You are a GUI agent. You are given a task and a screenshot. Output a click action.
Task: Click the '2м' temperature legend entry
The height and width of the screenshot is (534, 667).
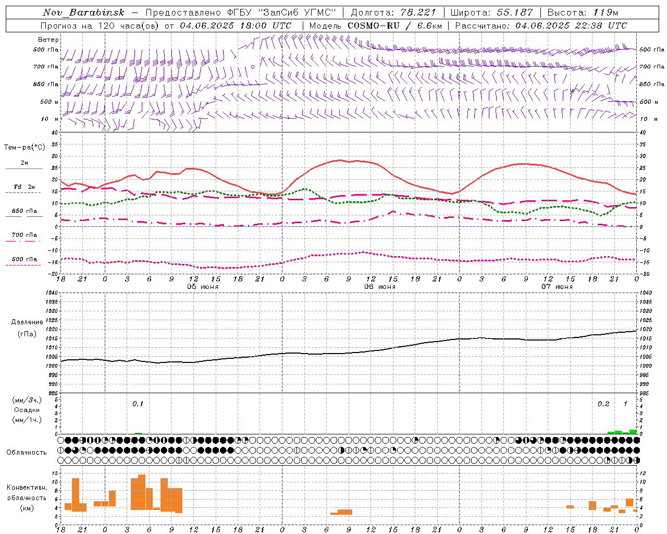click(24, 163)
